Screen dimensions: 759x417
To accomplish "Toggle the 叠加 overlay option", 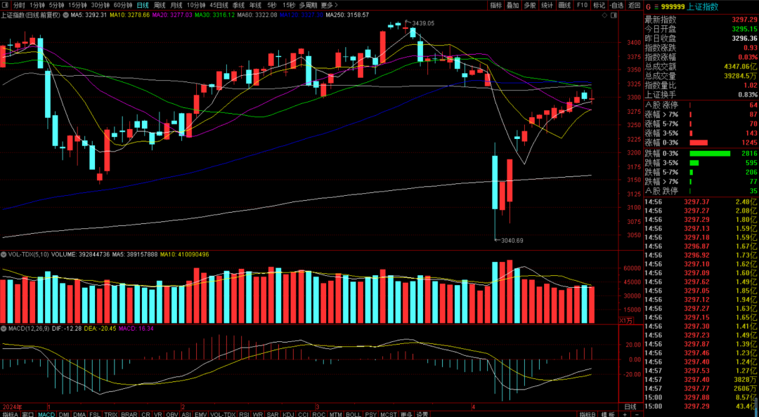I will (x=512, y=5).
